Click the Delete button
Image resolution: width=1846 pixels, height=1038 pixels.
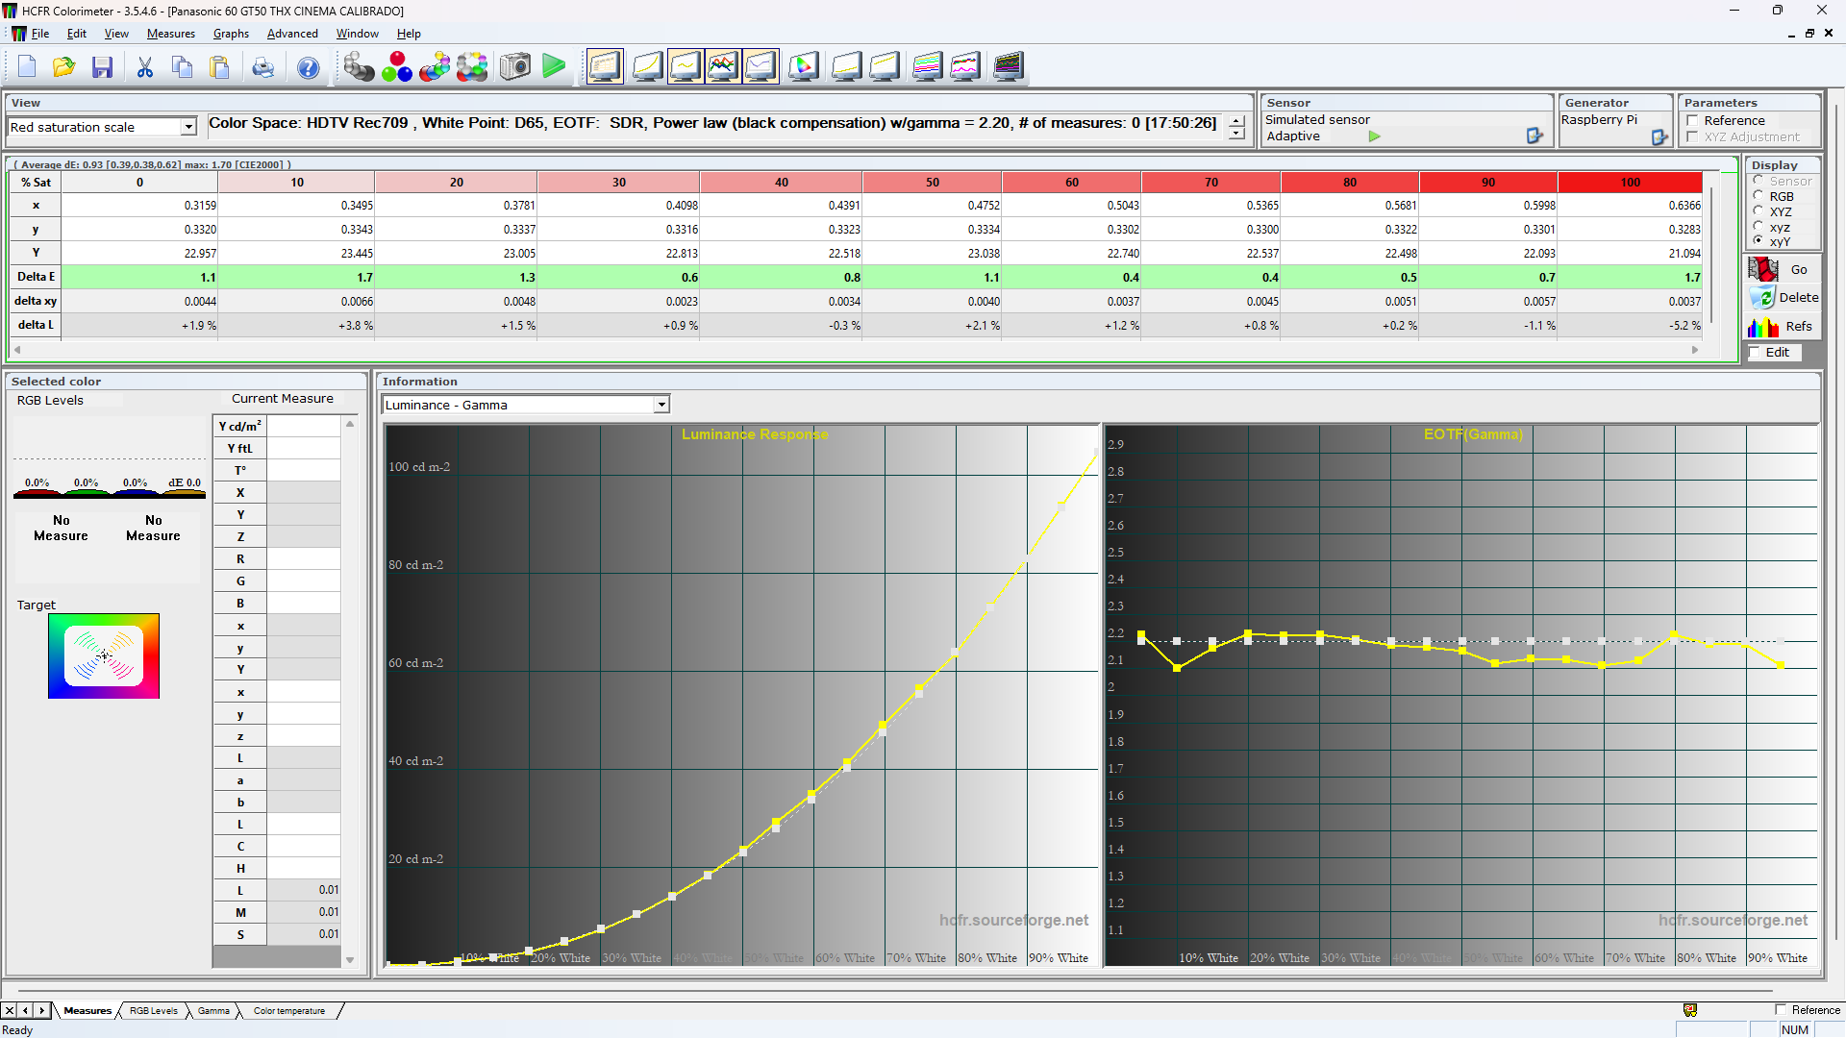(x=1784, y=298)
